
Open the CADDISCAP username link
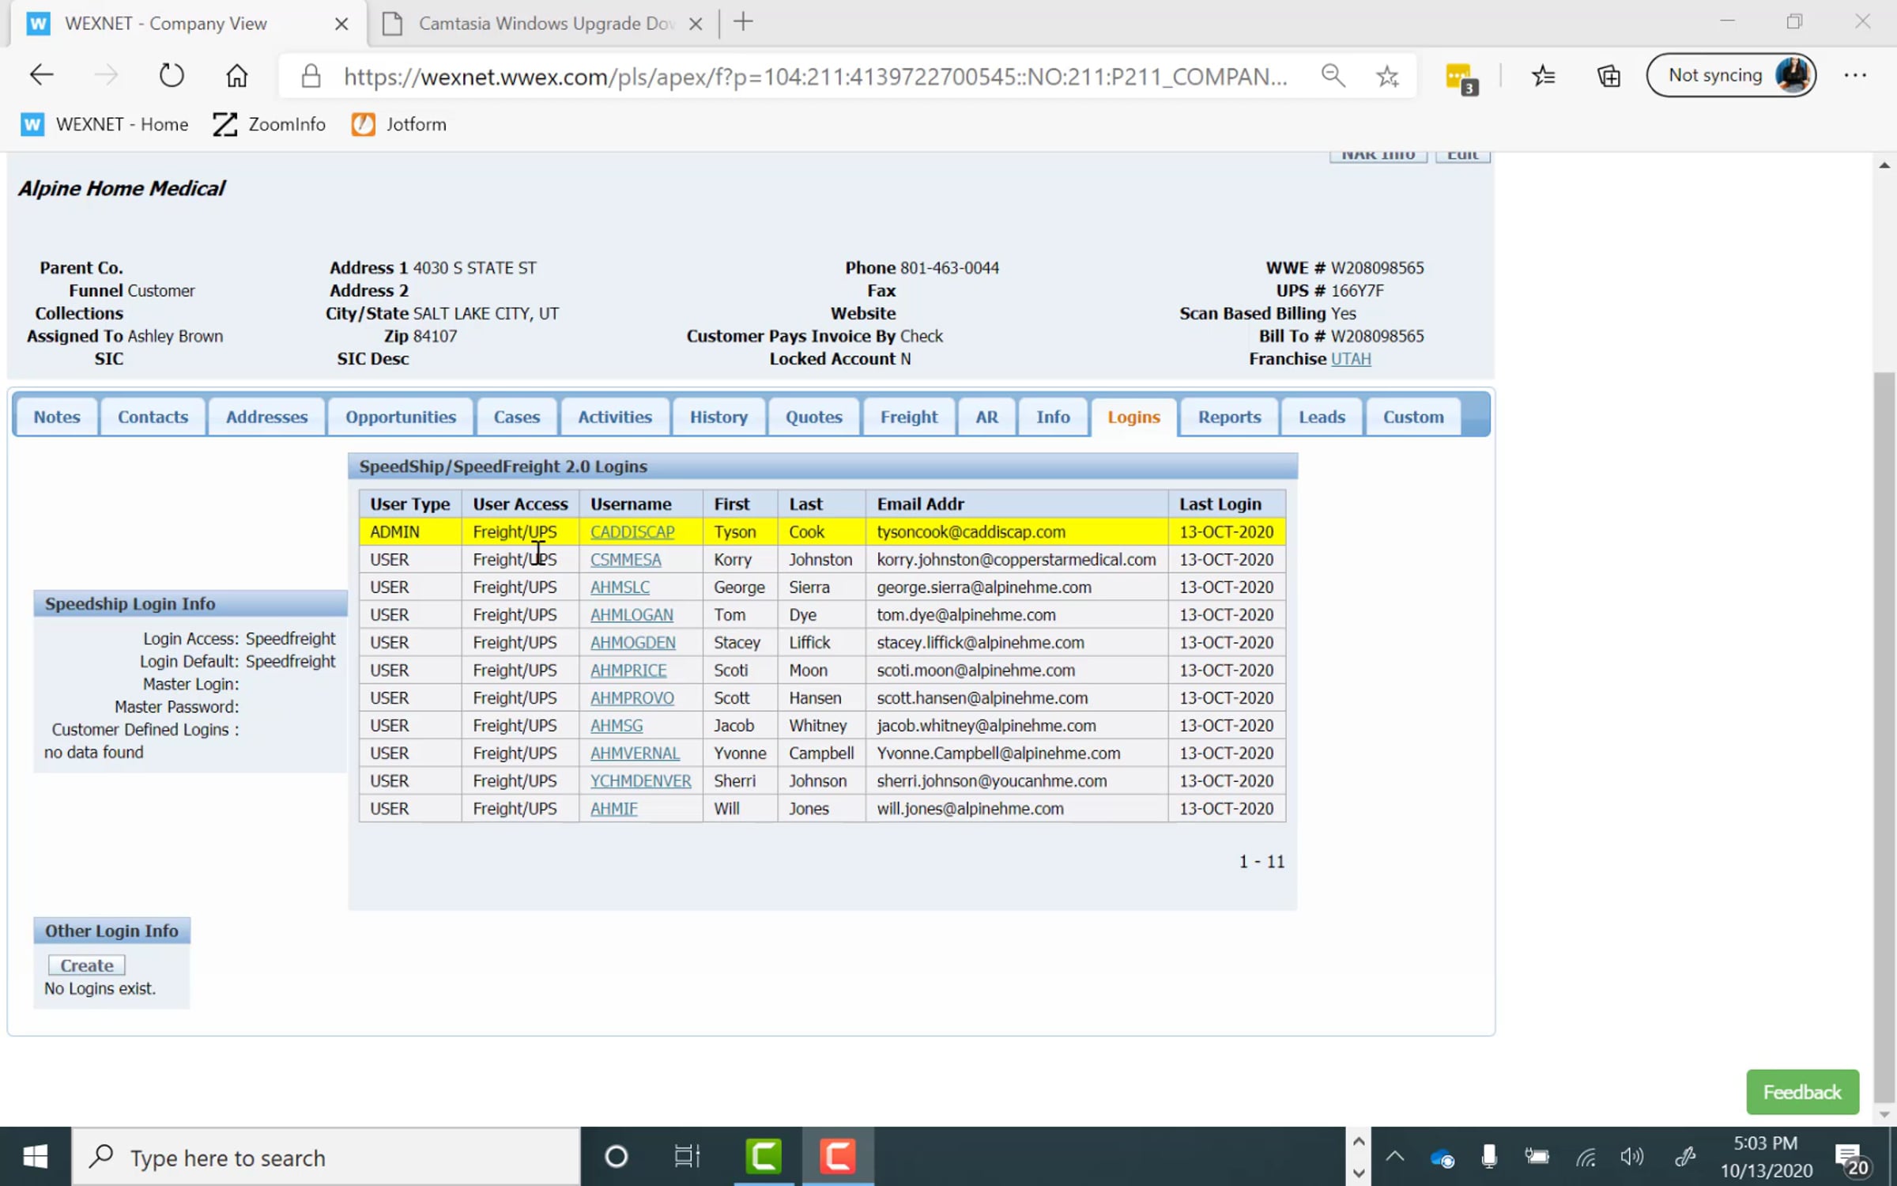pyautogui.click(x=632, y=532)
